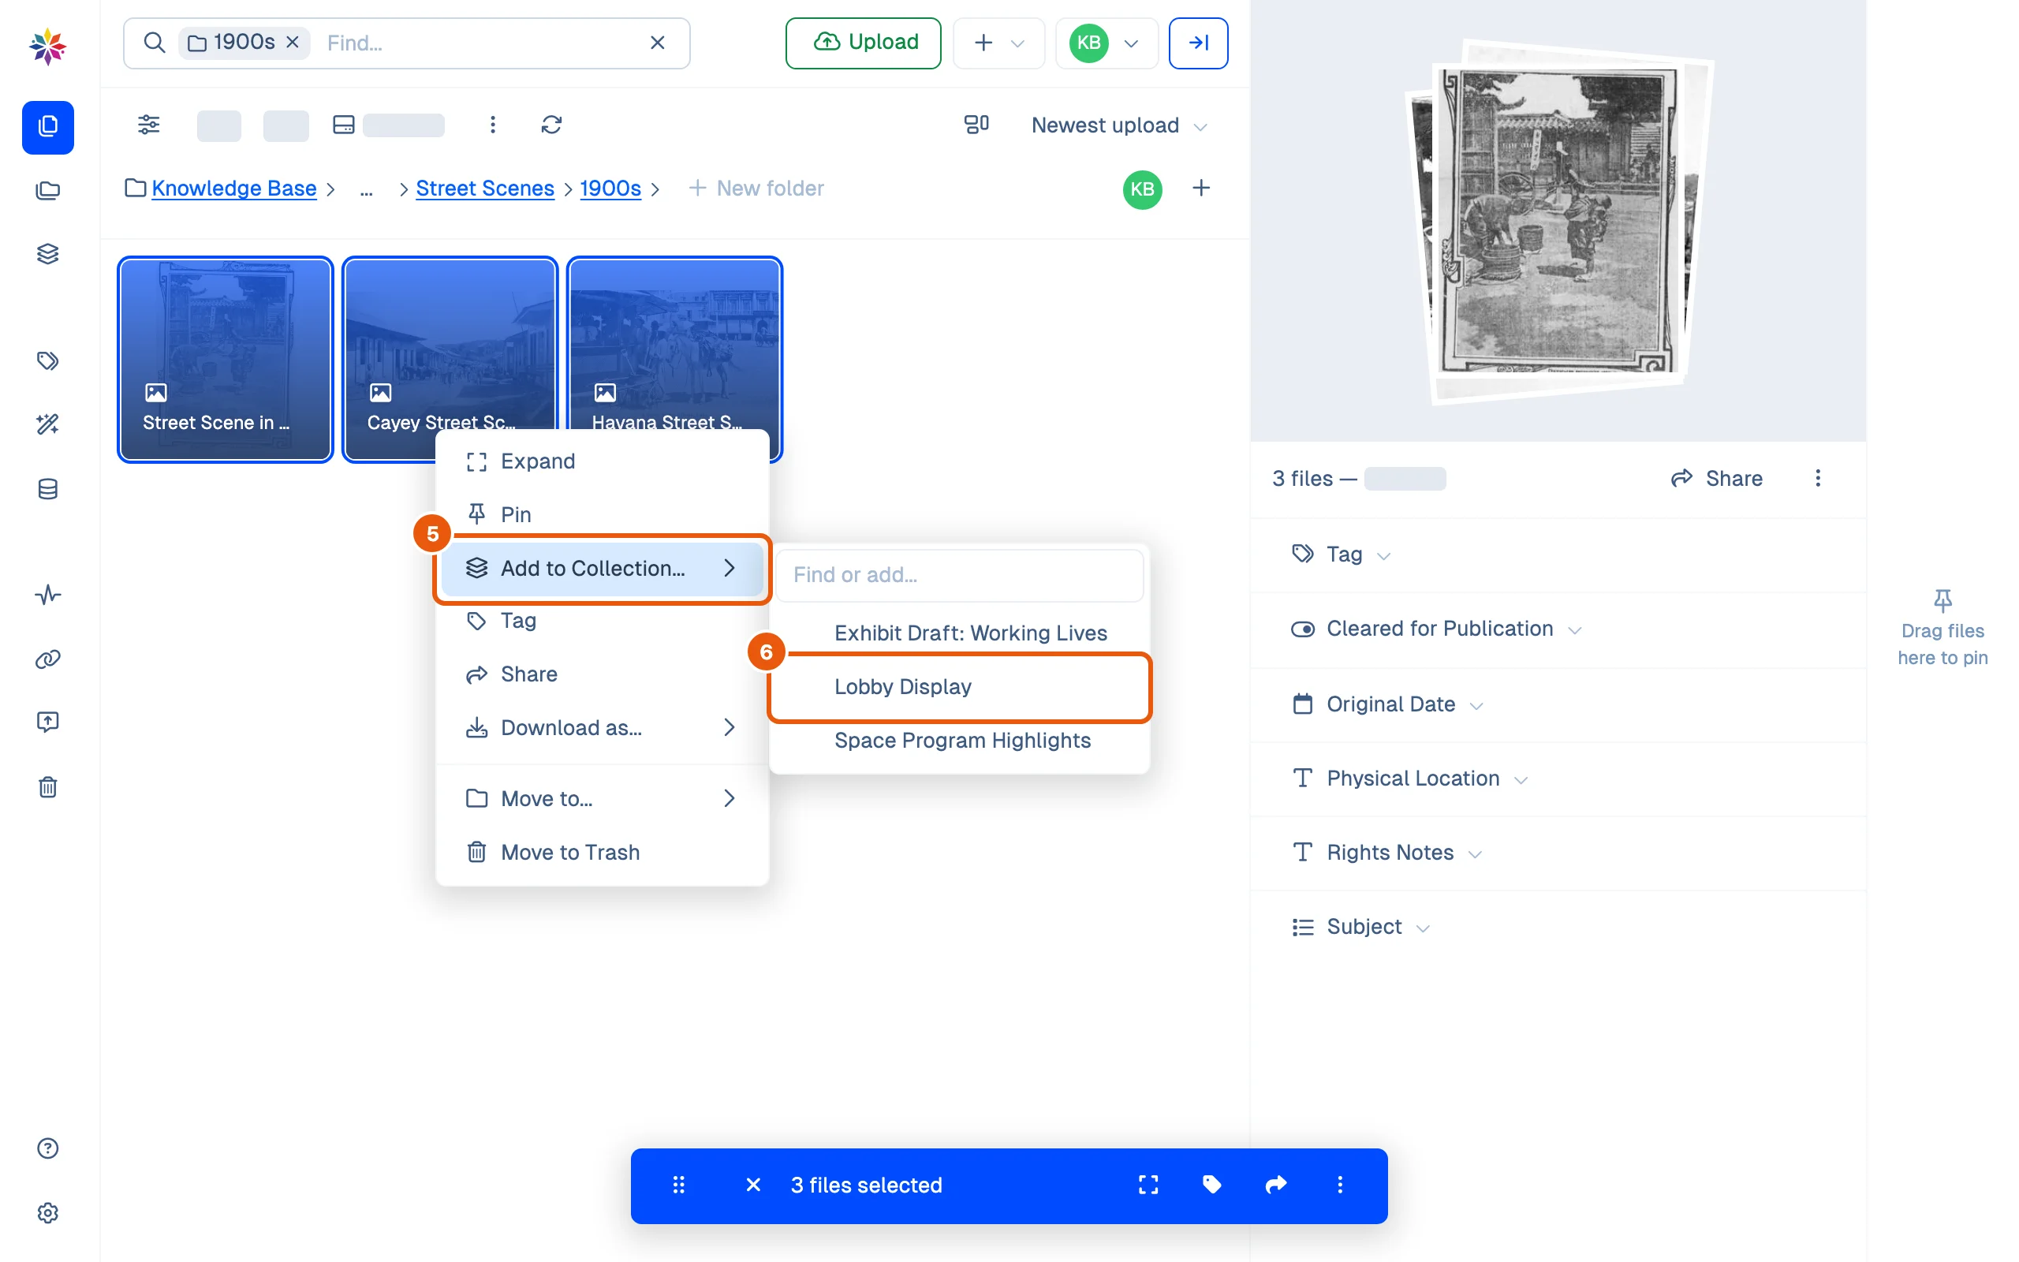Open the Newest upload sort dropdown
Image resolution: width=2019 pixels, height=1262 pixels.
(x=1118, y=125)
